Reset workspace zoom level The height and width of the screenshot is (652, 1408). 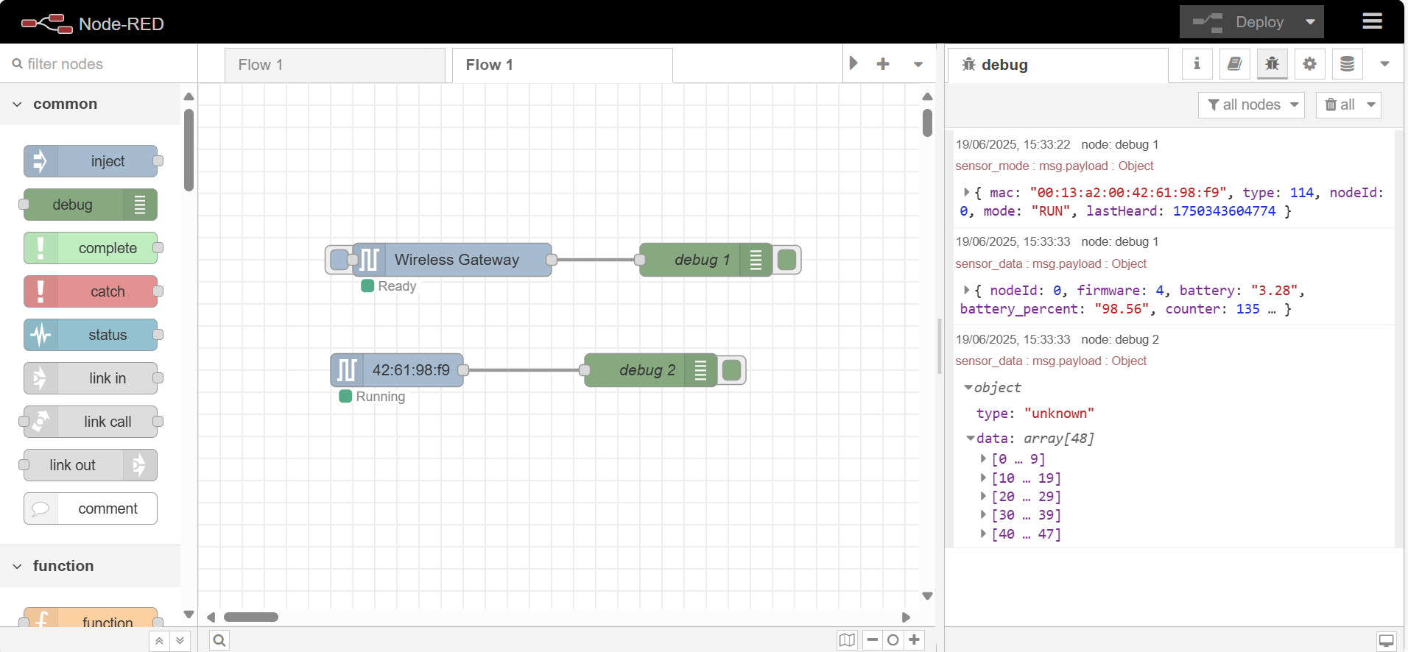point(893,640)
